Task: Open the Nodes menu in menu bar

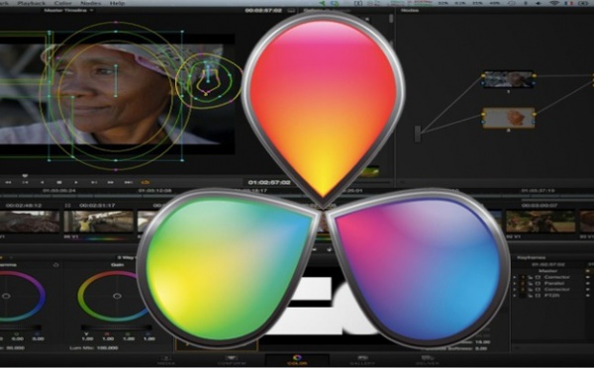Action: (x=90, y=3)
